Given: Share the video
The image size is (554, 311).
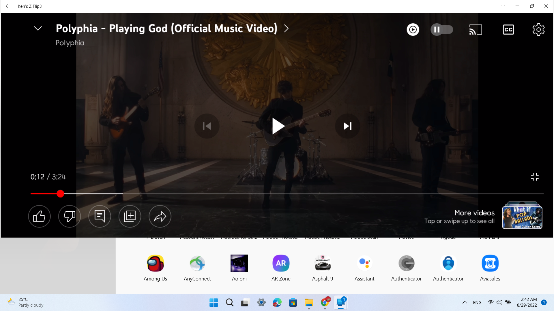Looking at the screenshot, I should pyautogui.click(x=160, y=216).
